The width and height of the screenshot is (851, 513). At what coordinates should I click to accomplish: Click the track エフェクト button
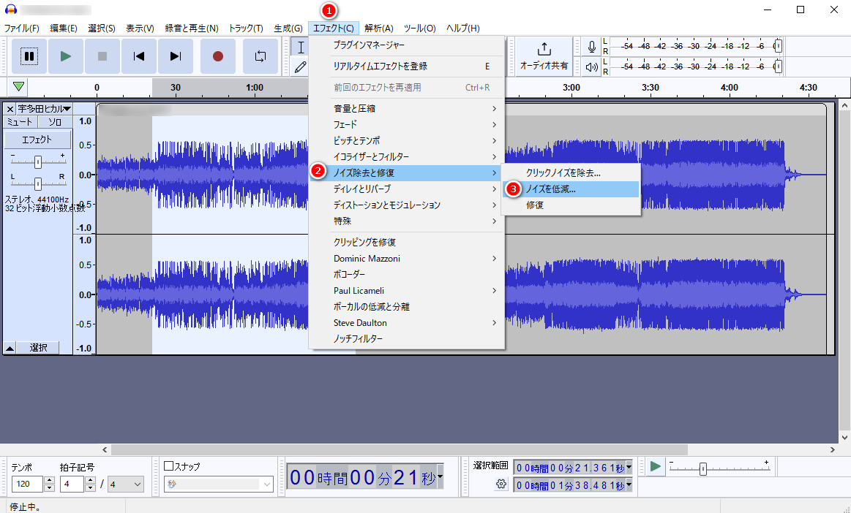click(37, 140)
